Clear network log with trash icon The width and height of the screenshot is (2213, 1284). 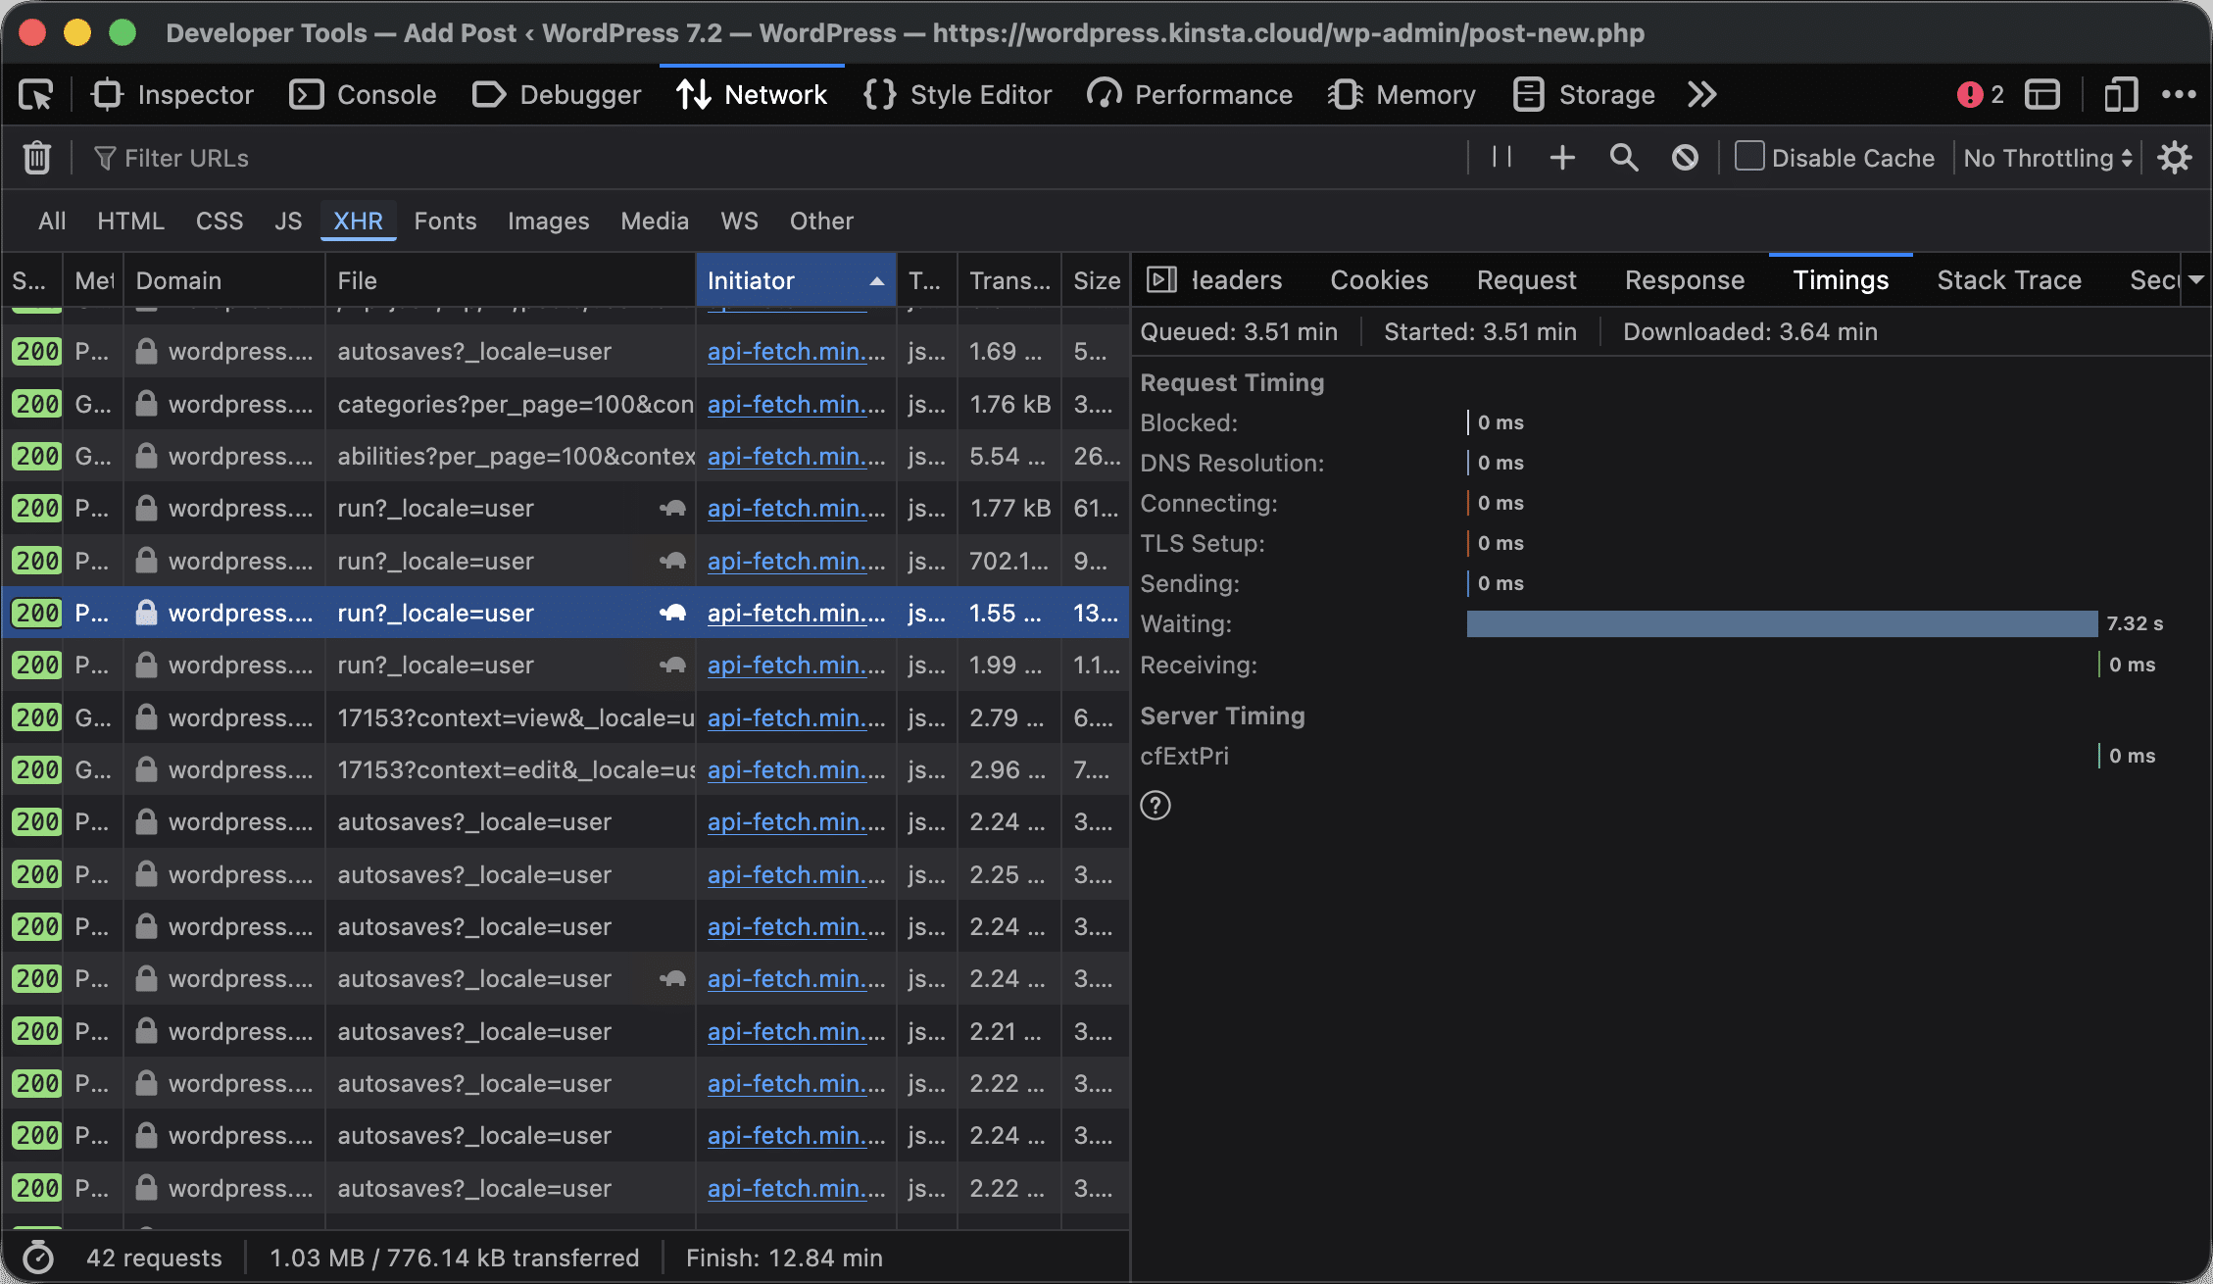pyautogui.click(x=37, y=158)
